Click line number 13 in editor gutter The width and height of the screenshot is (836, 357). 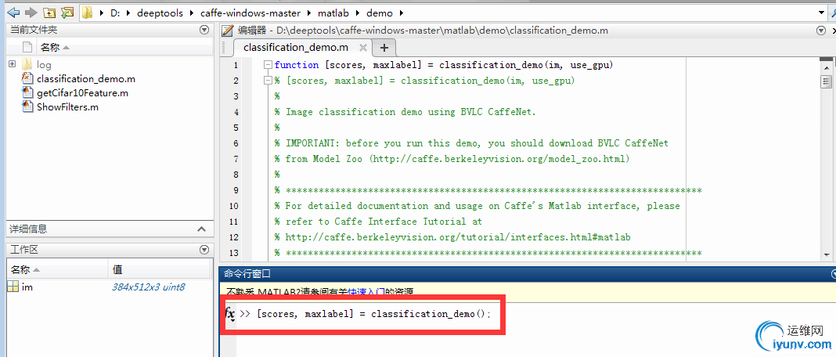pos(233,252)
